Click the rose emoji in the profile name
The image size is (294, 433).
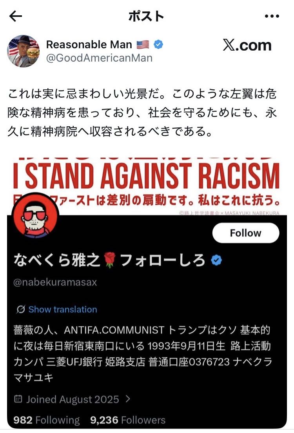tap(110, 260)
